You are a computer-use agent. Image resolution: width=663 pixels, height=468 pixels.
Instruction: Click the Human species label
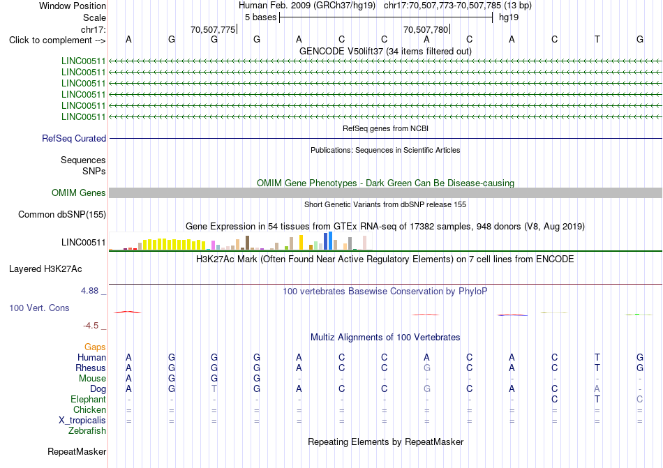(91, 357)
